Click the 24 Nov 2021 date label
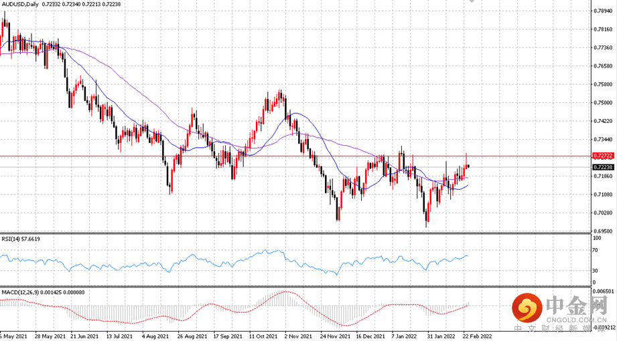617x341 pixels. [x=335, y=336]
